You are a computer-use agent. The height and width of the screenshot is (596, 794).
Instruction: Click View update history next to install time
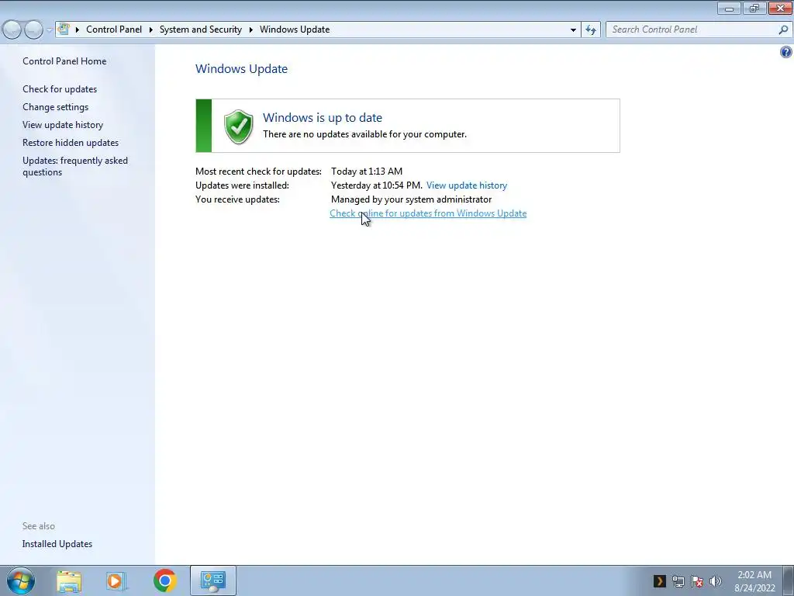(466, 185)
